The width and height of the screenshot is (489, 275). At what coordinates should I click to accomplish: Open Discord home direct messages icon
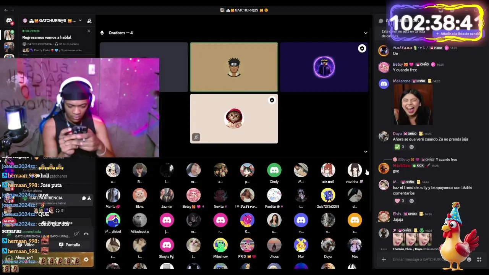click(x=9, y=21)
